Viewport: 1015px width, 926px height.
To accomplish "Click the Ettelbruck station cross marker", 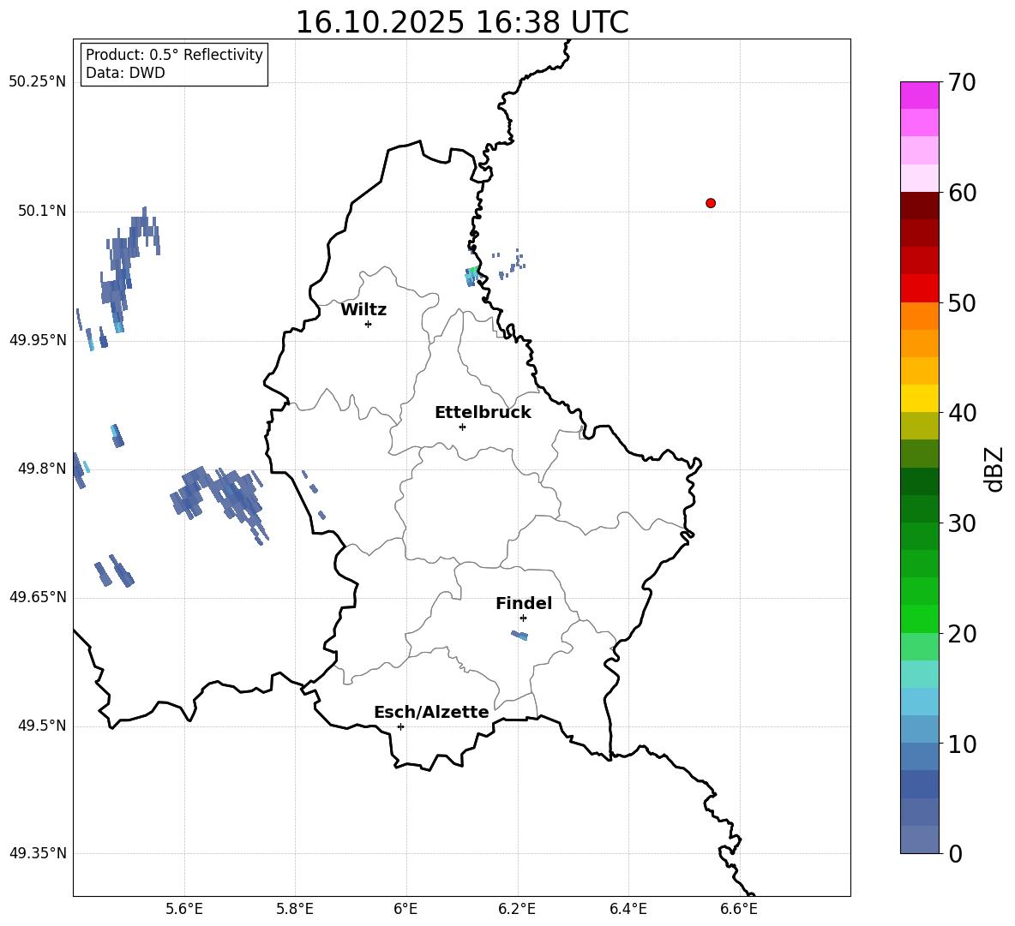I will pyautogui.click(x=462, y=427).
